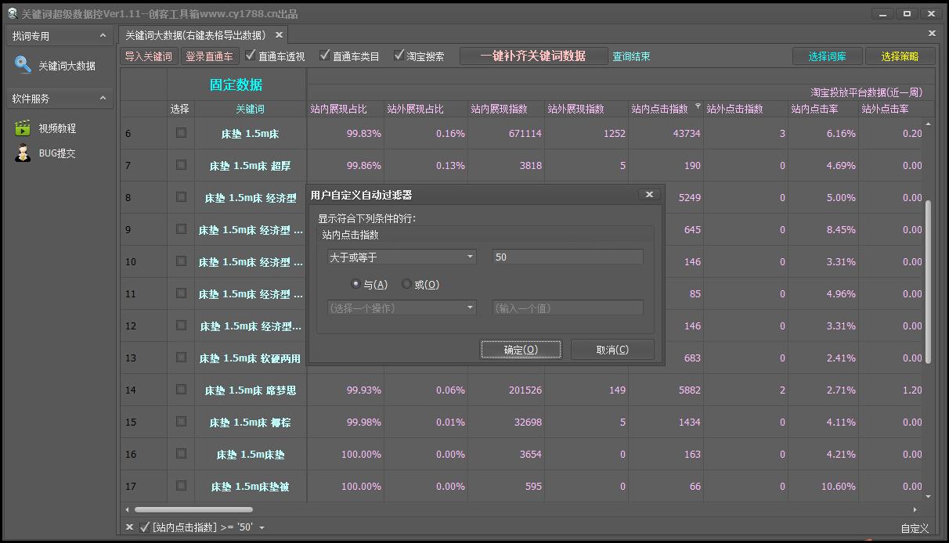Close the tab panel using right-side X

pyautogui.click(x=932, y=34)
